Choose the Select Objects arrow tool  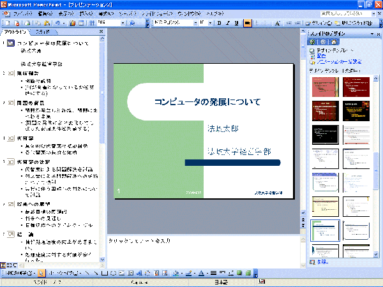click(41, 273)
